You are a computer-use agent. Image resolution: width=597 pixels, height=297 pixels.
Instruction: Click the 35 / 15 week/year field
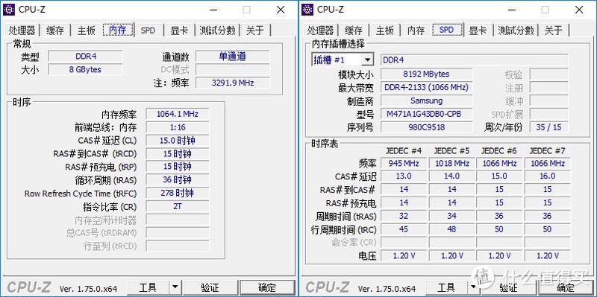(549, 127)
